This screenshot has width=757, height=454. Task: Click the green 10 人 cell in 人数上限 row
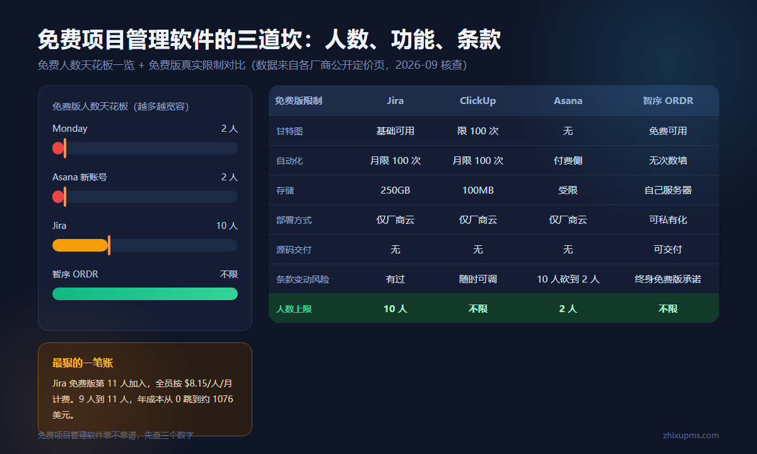[396, 309]
